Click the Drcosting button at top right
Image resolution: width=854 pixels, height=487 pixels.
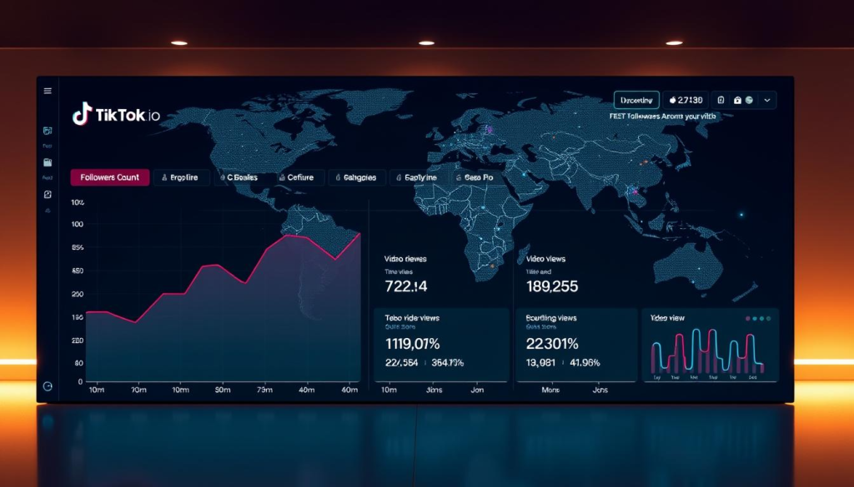click(636, 100)
